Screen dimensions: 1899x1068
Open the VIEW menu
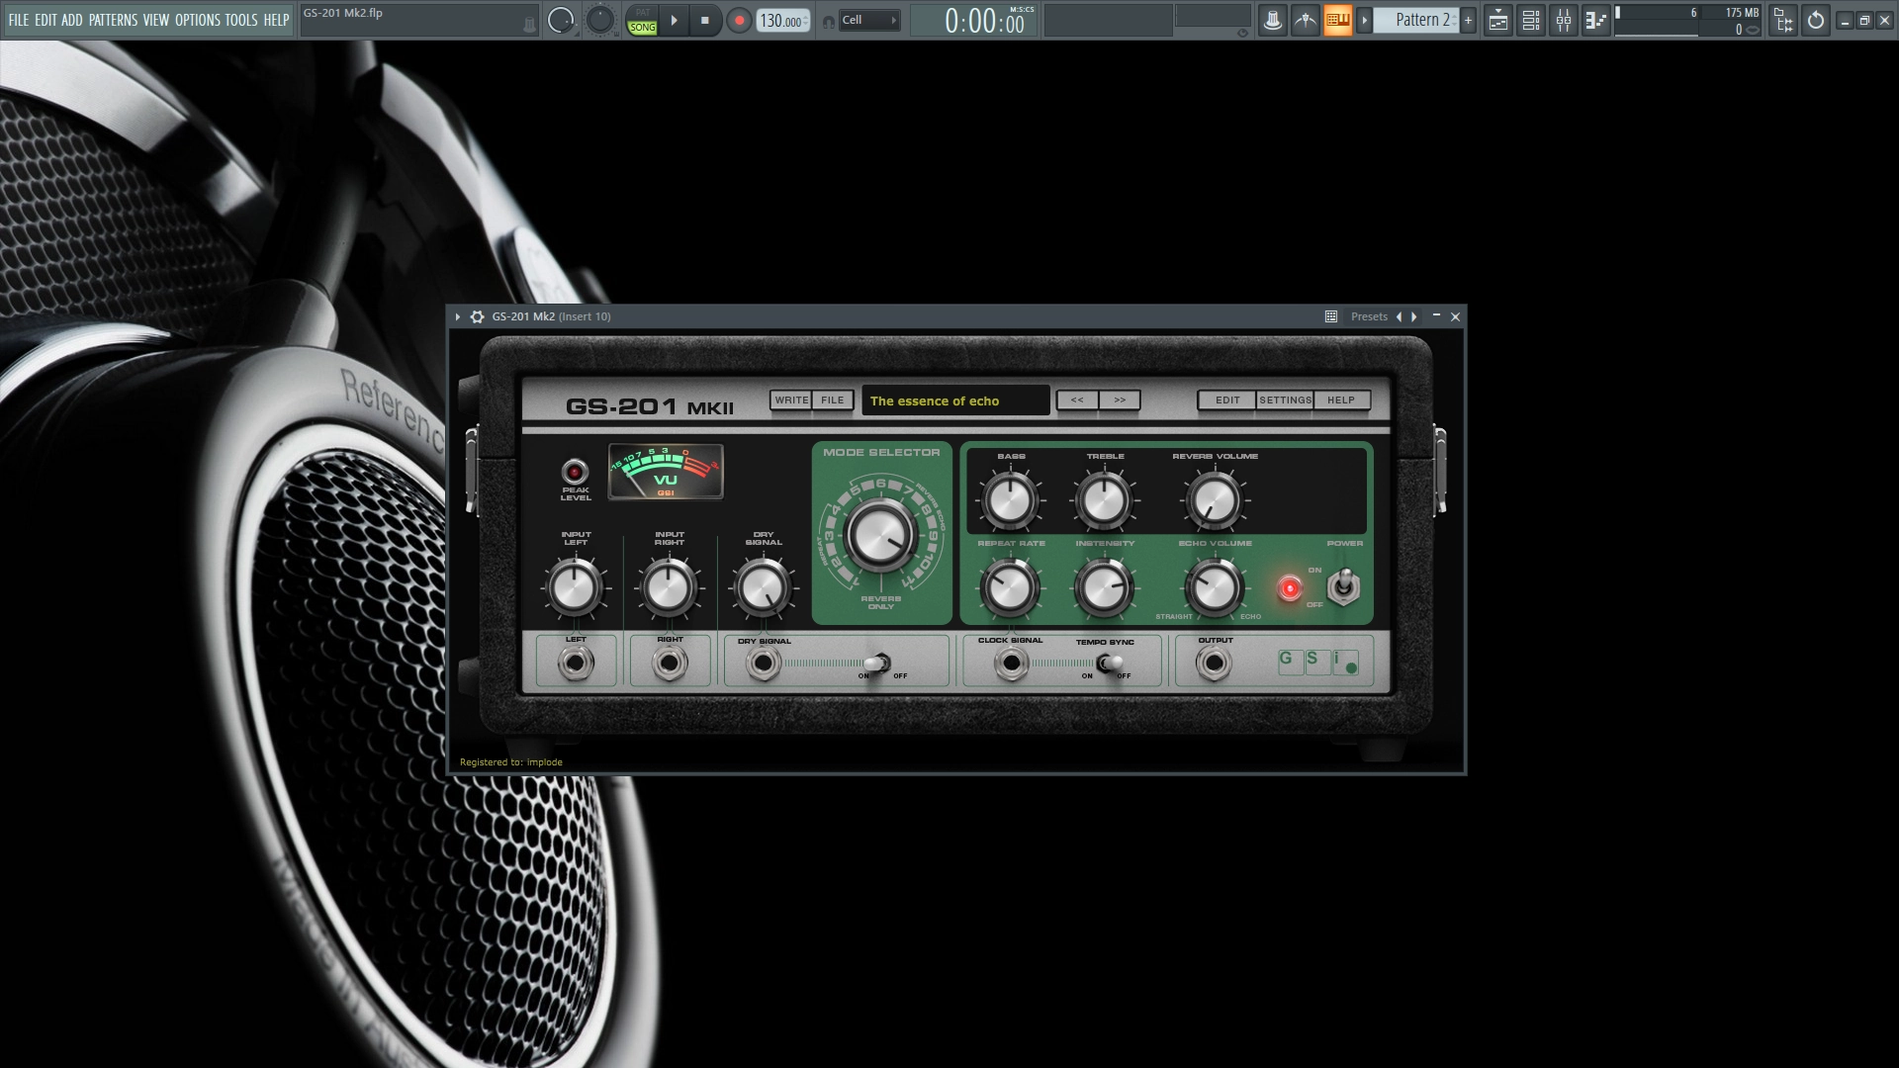pyautogui.click(x=156, y=20)
